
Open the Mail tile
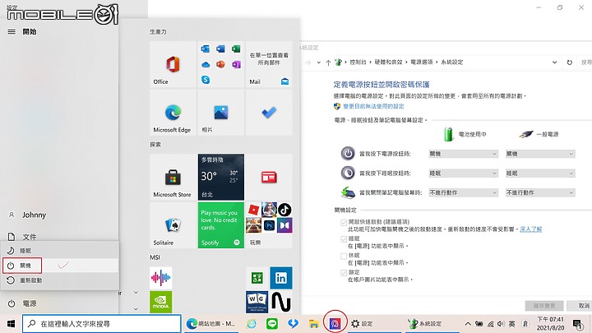click(x=269, y=64)
